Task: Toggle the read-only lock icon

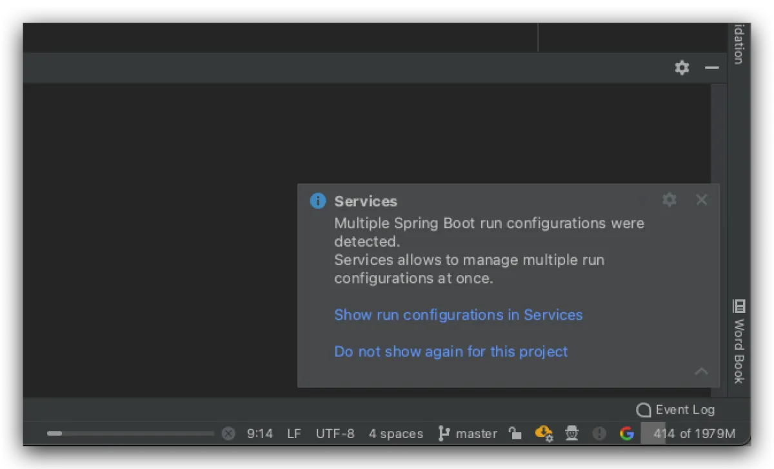Action: [515, 434]
